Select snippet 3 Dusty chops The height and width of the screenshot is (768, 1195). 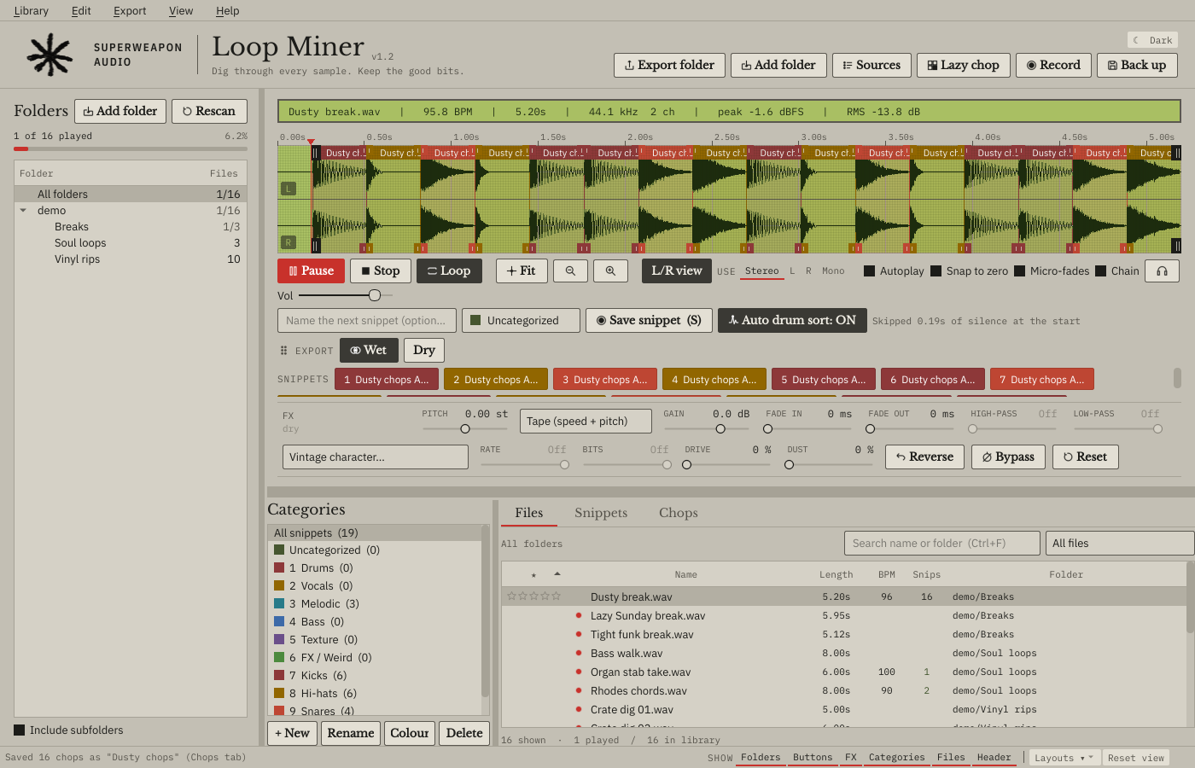[605, 380]
